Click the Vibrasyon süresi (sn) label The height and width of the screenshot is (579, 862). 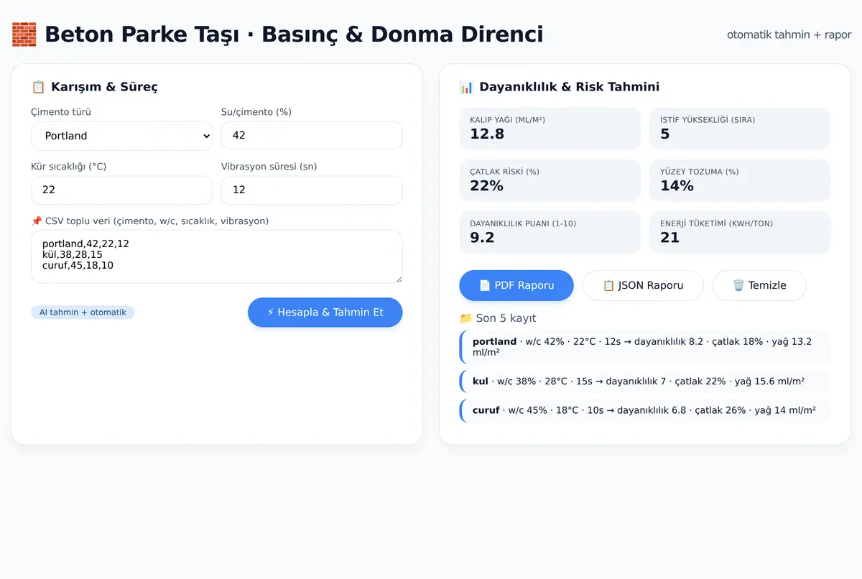click(269, 167)
